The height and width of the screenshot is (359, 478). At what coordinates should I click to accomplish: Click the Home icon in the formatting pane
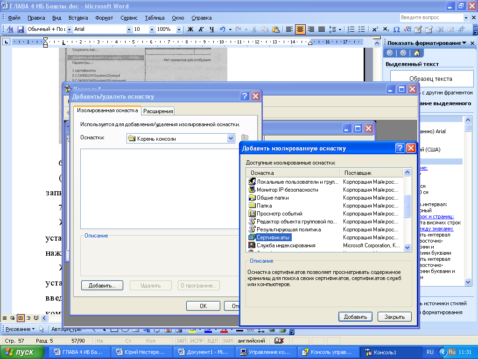(x=417, y=53)
